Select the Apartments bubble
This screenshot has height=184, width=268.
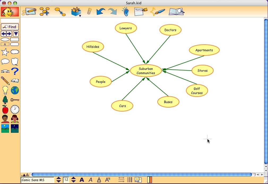pyautogui.click(x=204, y=50)
